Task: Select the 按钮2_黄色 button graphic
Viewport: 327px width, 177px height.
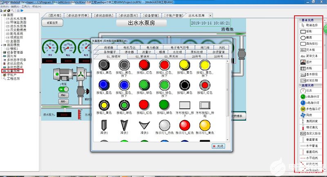Action: (x=104, y=105)
